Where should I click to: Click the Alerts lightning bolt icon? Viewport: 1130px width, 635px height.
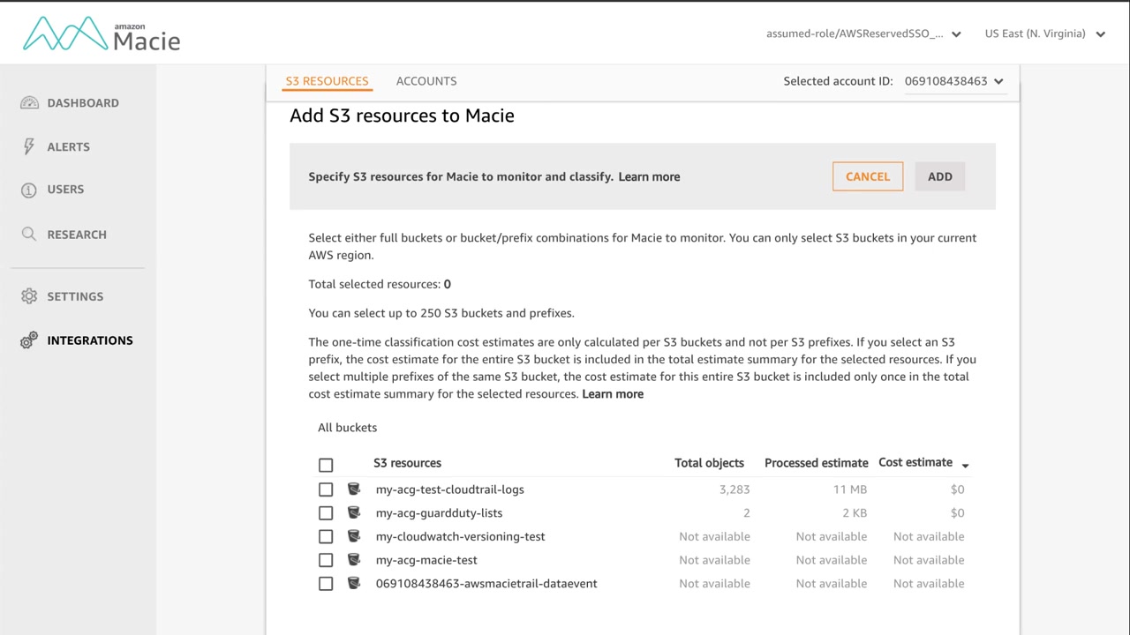point(29,146)
